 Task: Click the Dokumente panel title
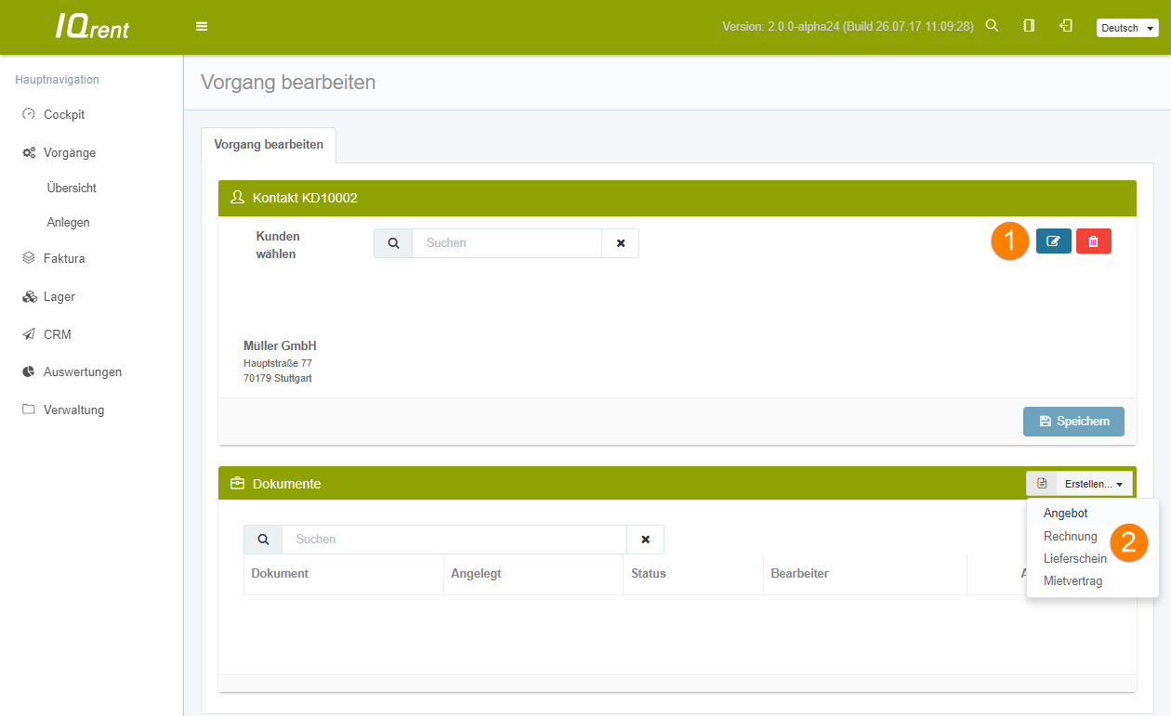pos(287,484)
